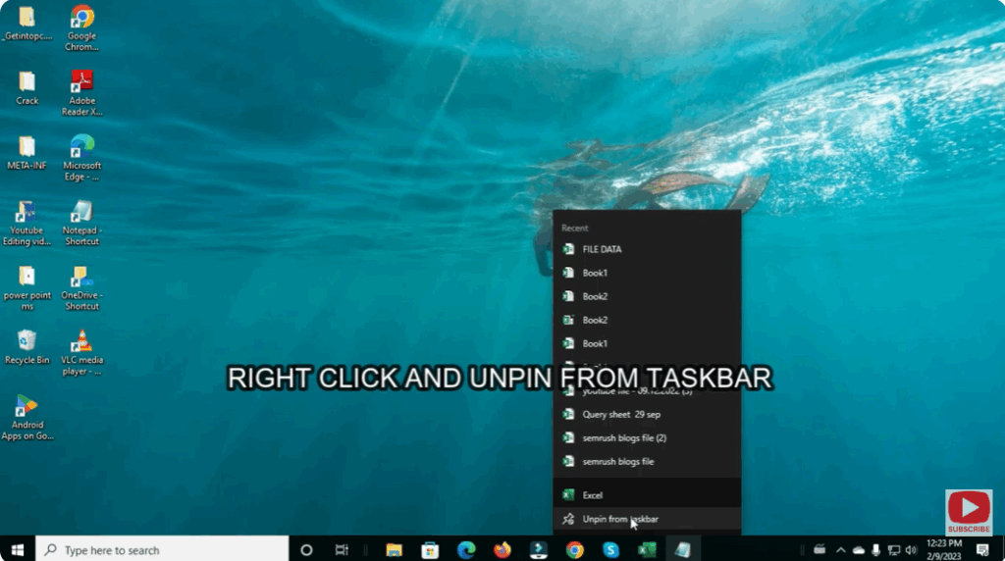Open the OneDrive cloud tray icon

tap(858, 549)
